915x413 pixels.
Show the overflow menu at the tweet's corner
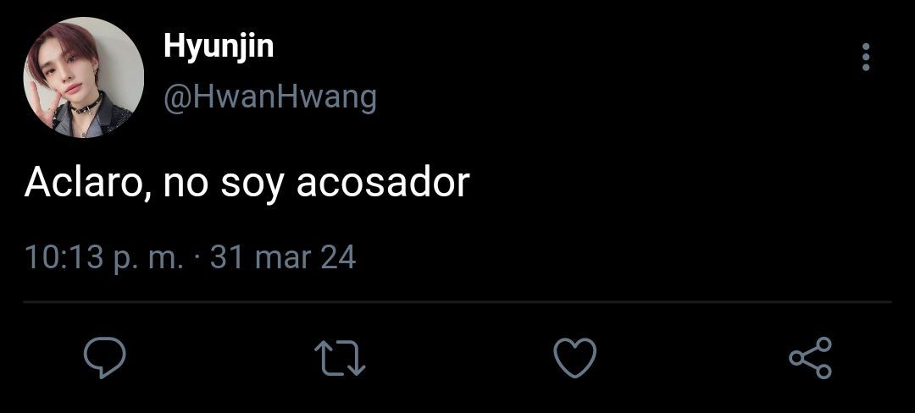(866, 57)
